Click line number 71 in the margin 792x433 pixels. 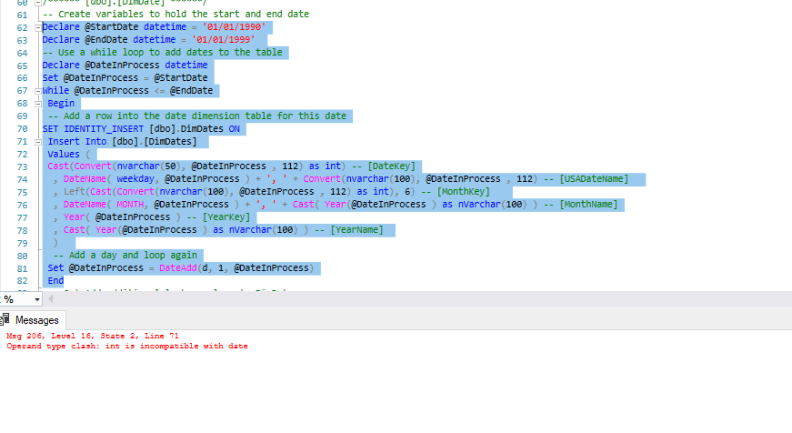click(x=22, y=142)
